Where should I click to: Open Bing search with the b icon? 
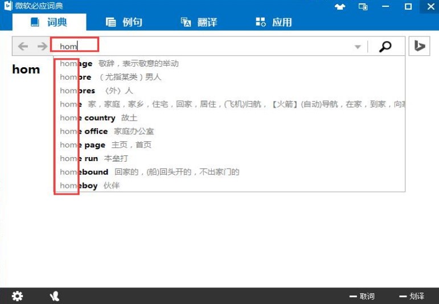pos(419,46)
